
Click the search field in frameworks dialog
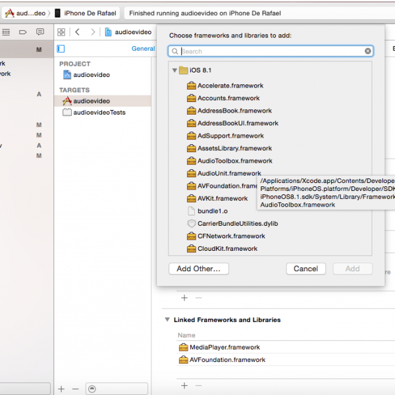271,51
